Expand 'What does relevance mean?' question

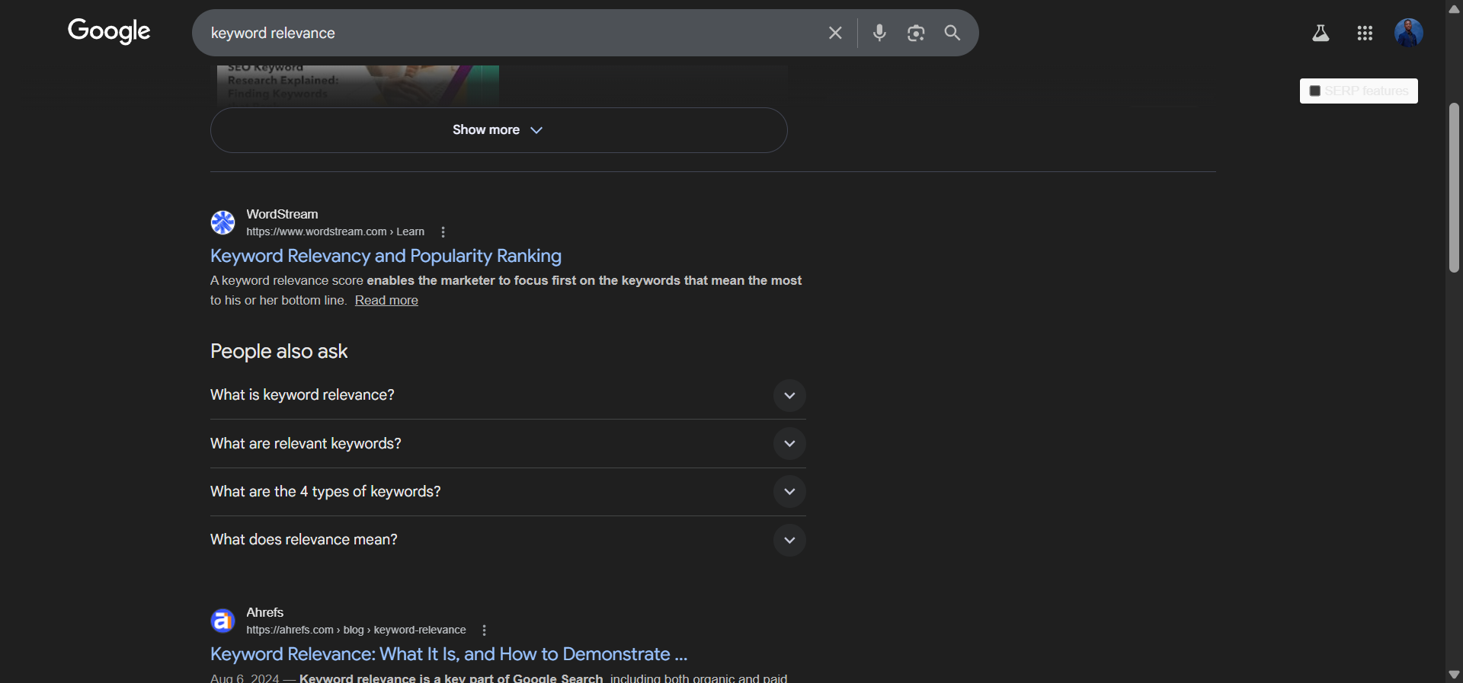click(x=507, y=540)
